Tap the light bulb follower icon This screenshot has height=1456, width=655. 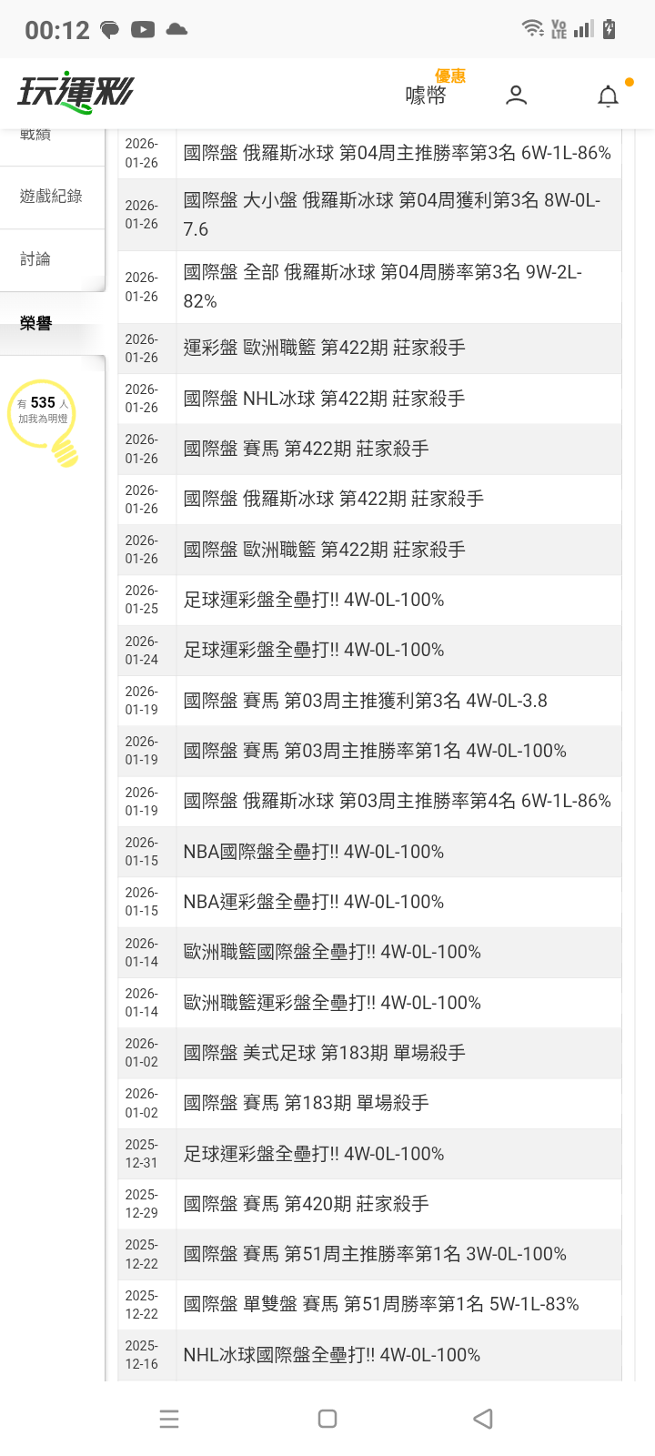pyautogui.click(x=43, y=419)
